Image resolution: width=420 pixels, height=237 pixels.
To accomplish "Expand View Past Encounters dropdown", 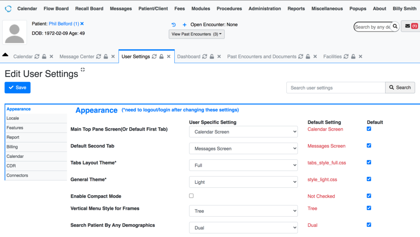I will tap(196, 34).
